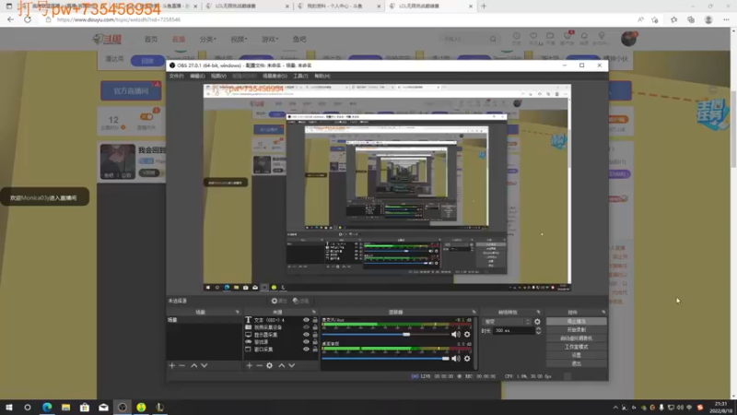The width and height of the screenshot is (737, 415).
Task: Adjust the 麦克风/Aux volume slider
Action: click(385, 335)
